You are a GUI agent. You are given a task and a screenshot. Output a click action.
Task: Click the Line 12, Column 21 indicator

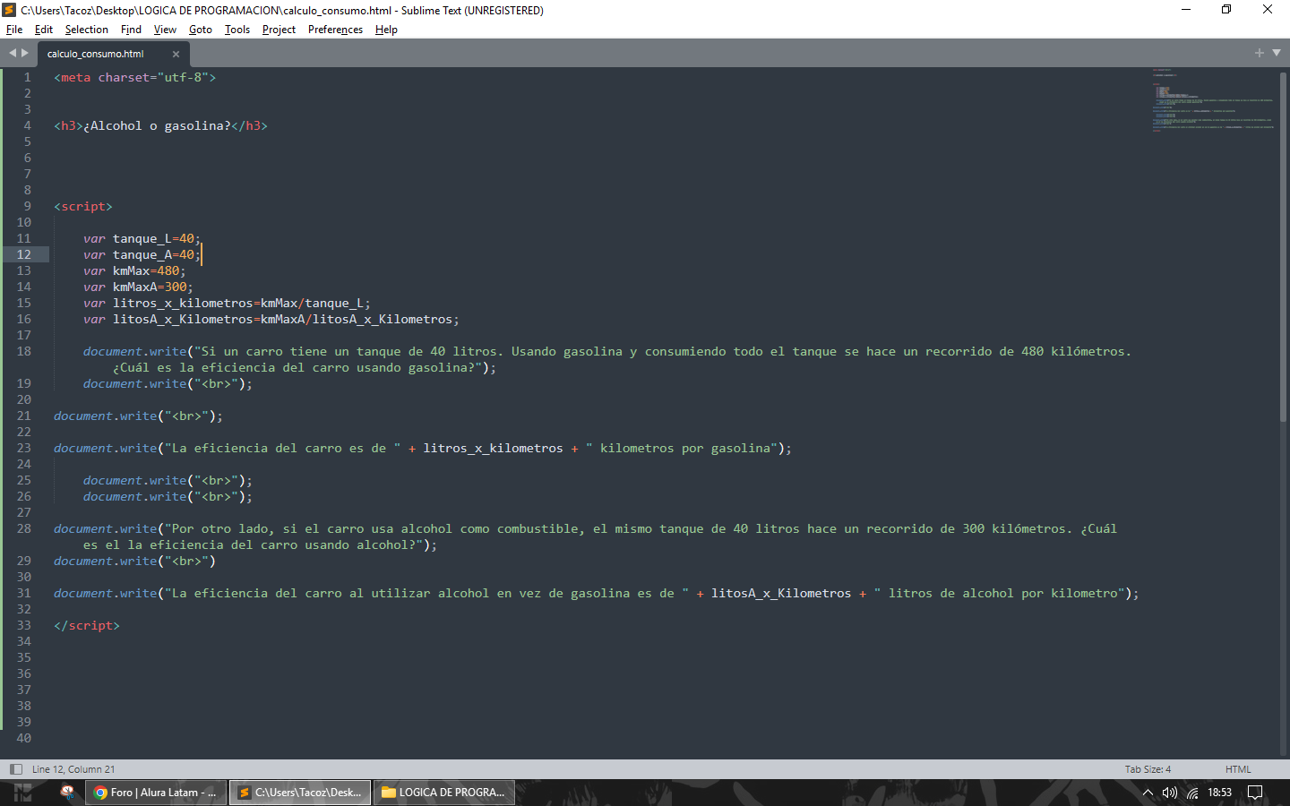coord(73,769)
